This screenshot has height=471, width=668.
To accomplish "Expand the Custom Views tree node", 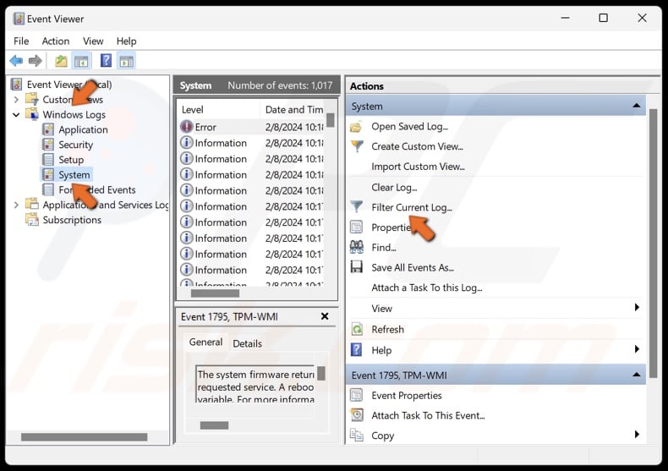I will point(16,100).
